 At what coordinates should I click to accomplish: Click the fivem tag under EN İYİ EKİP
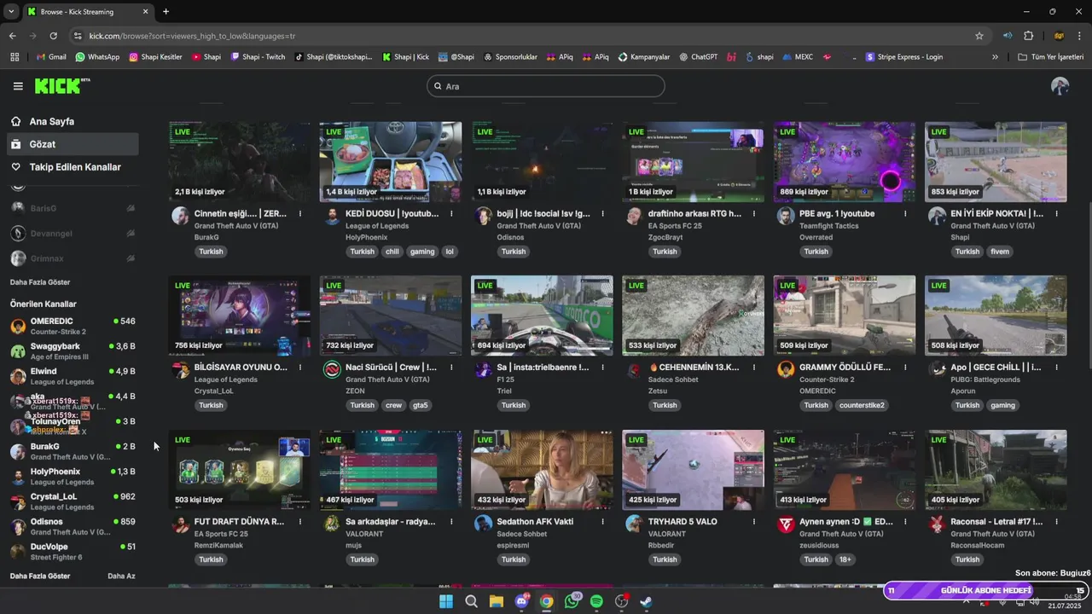(1000, 252)
